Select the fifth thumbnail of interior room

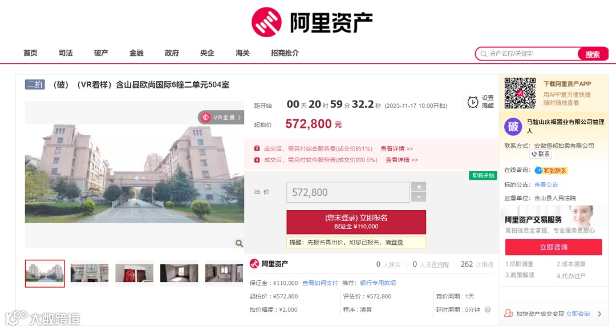[224, 273]
